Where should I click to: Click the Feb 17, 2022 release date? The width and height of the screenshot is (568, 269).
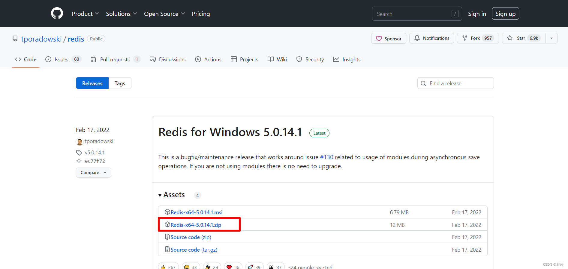coord(93,130)
